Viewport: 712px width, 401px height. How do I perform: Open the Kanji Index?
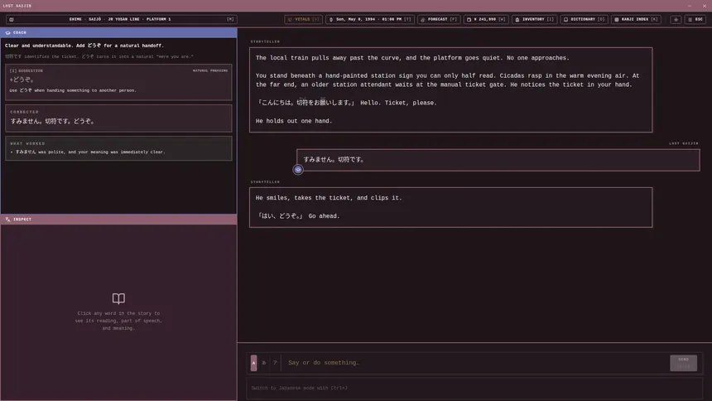[x=636, y=20]
